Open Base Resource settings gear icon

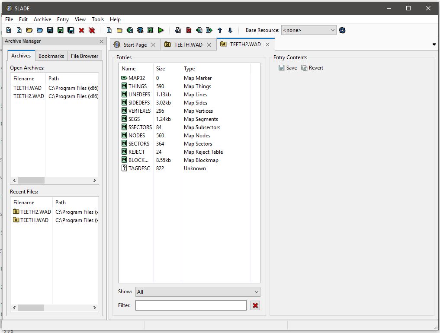coord(343,30)
